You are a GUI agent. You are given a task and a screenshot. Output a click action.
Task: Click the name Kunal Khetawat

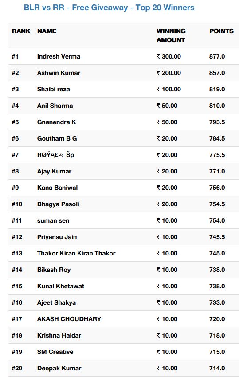(x=61, y=286)
